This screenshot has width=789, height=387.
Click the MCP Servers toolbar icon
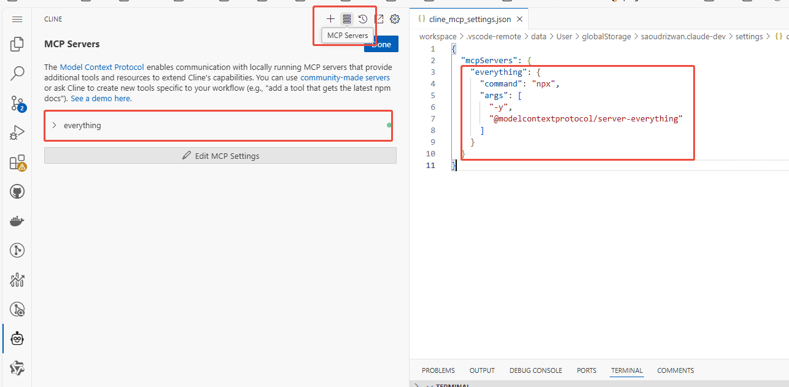(347, 19)
